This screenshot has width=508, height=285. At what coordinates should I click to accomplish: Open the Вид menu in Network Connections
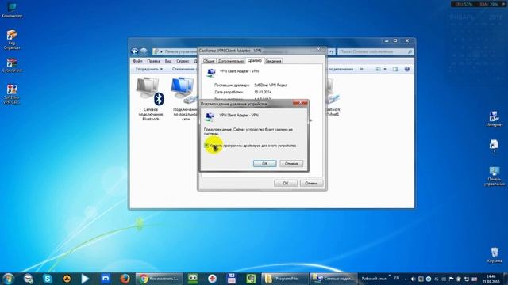[x=167, y=61]
